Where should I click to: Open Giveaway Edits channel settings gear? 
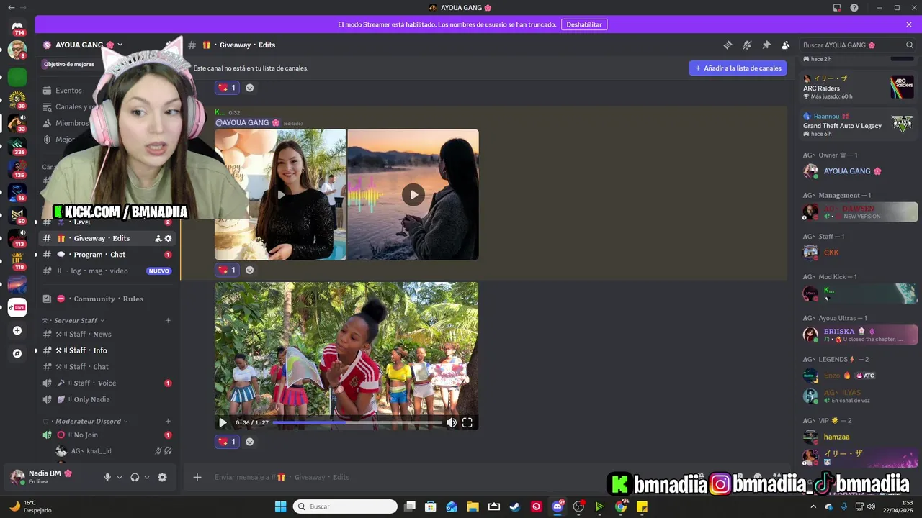[169, 238]
